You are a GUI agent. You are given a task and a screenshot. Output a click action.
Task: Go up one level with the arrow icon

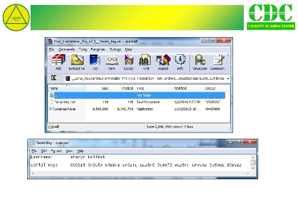point(54,78)
